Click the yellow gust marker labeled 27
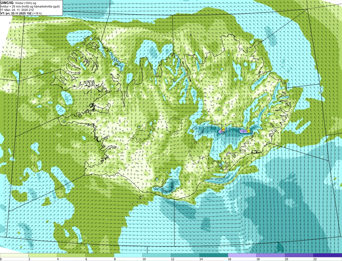The height and width of the screenshot is (261, 342). [x=248, y=131]
